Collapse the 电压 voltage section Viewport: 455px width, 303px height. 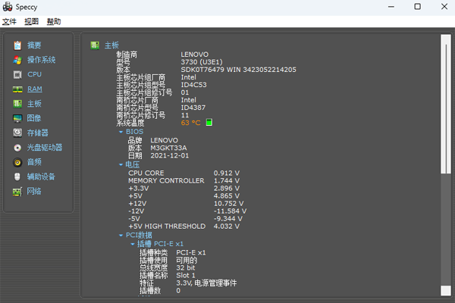pos(121,164)
